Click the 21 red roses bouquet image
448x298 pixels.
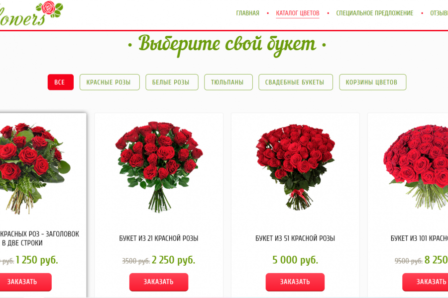(x=159, y=167)
